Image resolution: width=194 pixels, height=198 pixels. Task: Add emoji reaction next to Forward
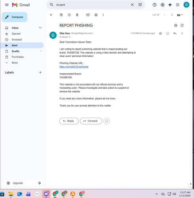107,121
